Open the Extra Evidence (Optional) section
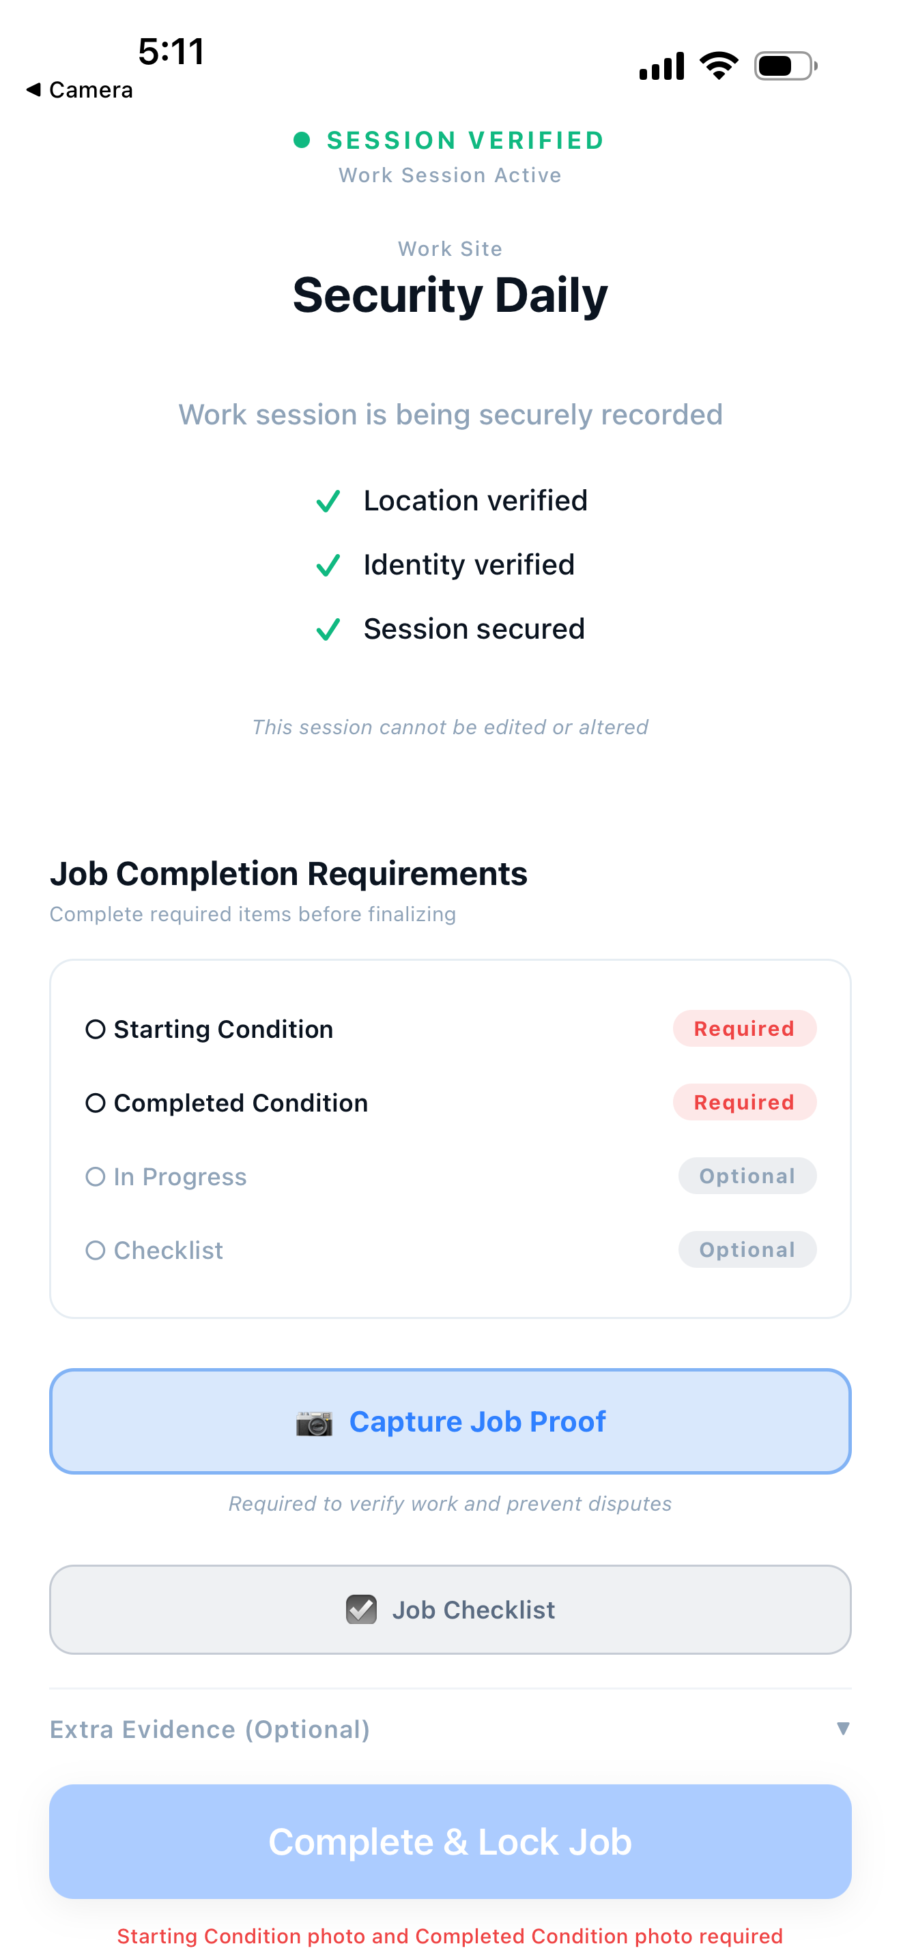Image resolution: width=901 pixels, height=1957 pixels. [210, 1729]
